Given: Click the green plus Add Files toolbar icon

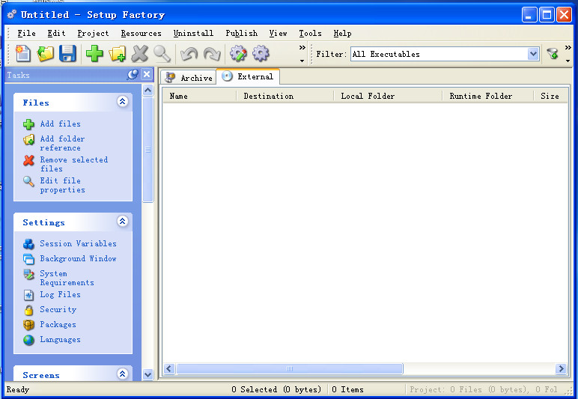Looking at the screenshot, I should point(94,54).
